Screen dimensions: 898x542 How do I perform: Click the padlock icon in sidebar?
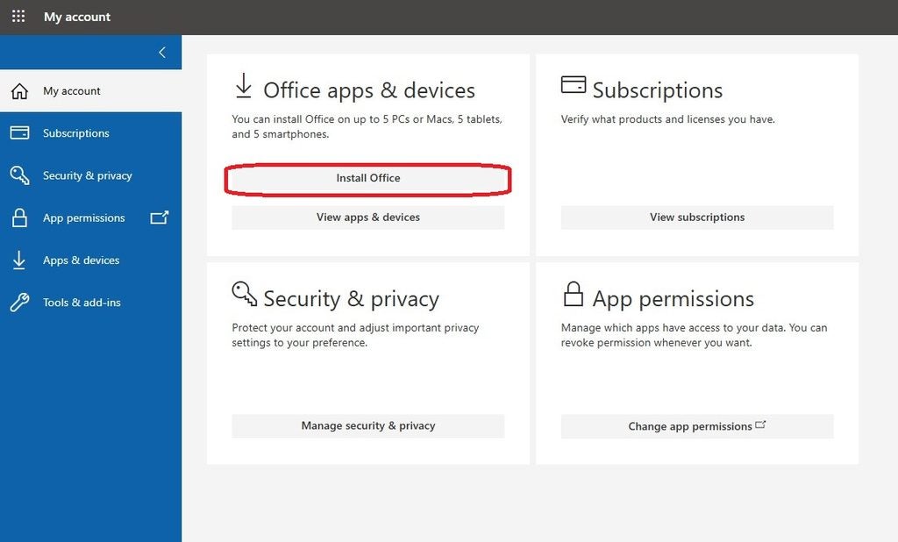[19, 218]
